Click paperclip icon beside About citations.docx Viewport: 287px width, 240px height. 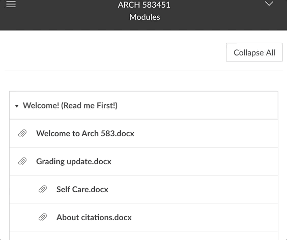tap(43, 217)
